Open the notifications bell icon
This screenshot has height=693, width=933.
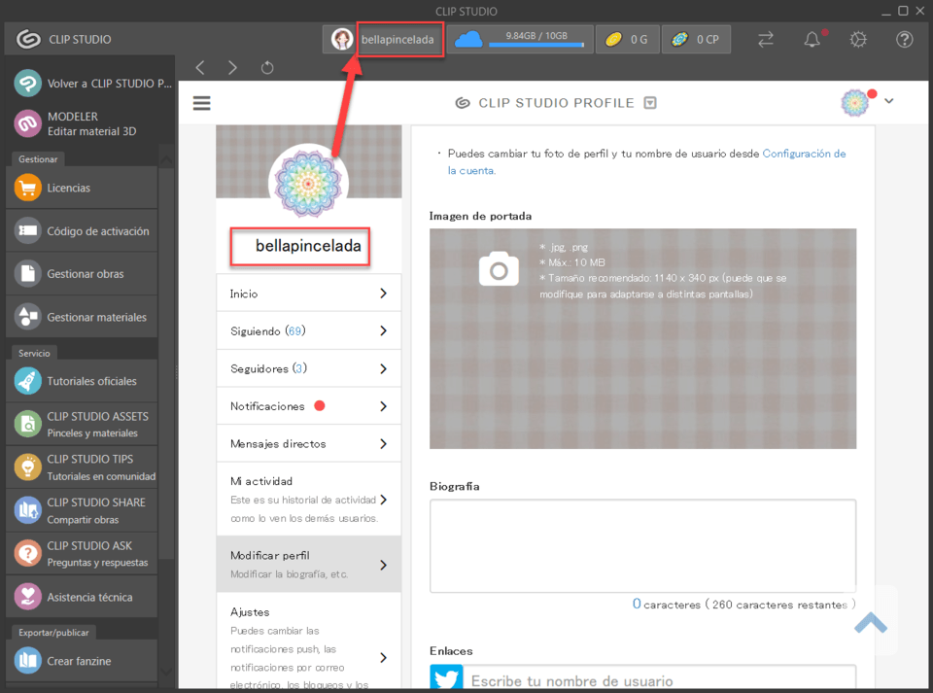(812, 40)
